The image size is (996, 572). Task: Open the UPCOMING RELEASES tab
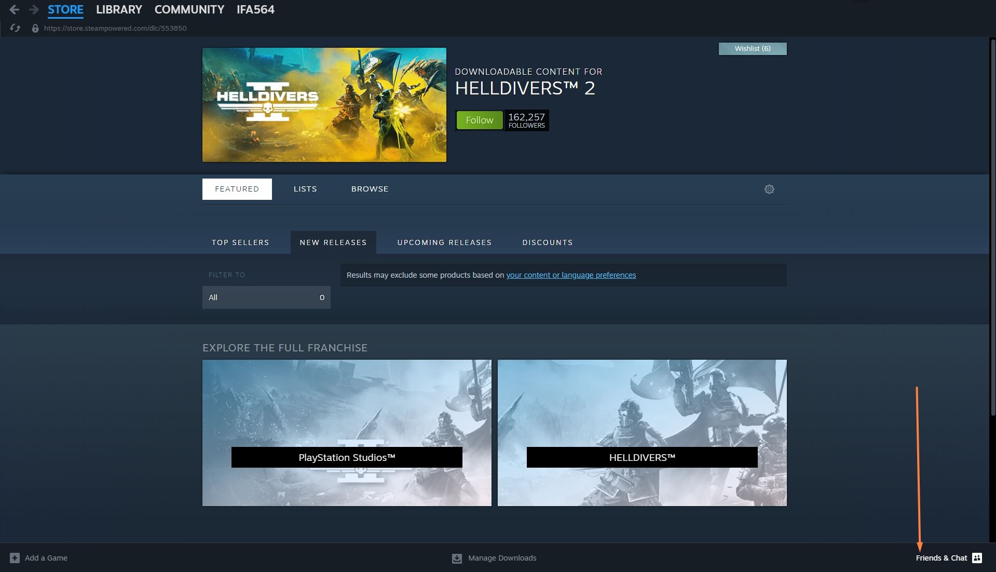click(x=444, y=242)
